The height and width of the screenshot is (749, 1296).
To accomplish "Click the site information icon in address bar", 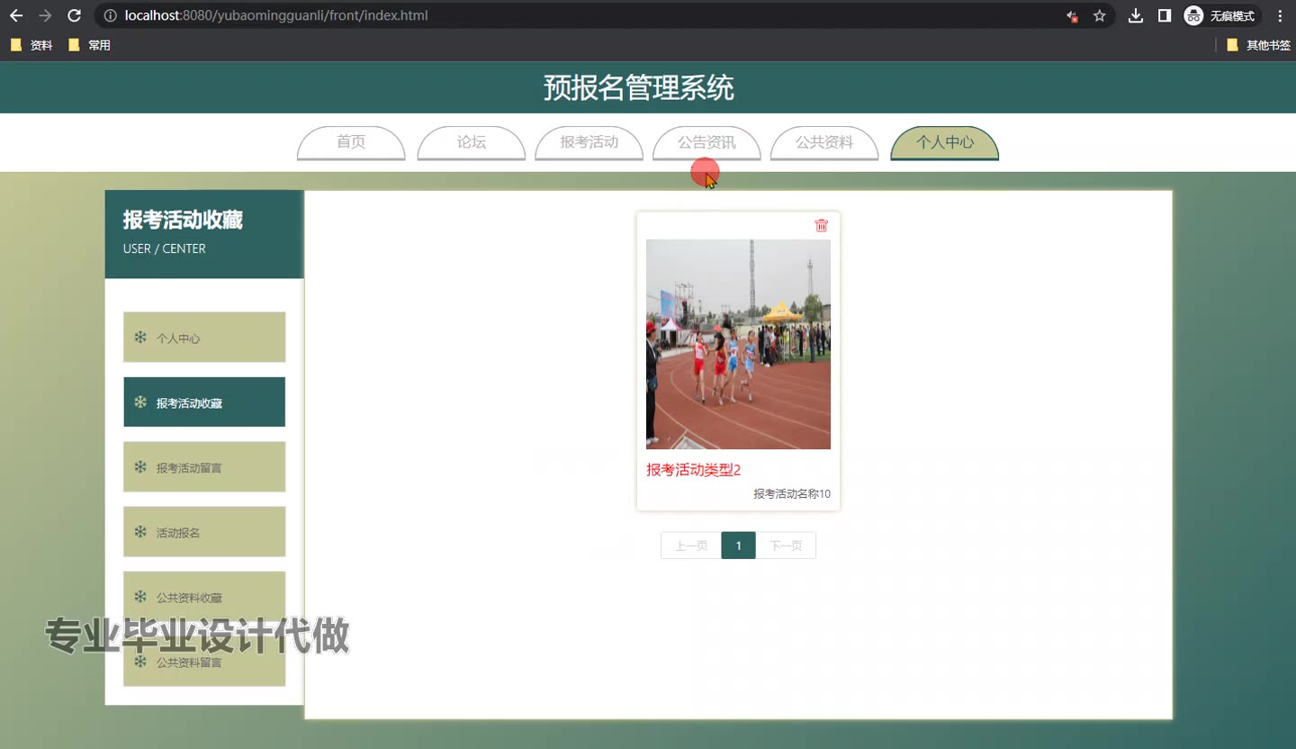I will click(111, 15).
